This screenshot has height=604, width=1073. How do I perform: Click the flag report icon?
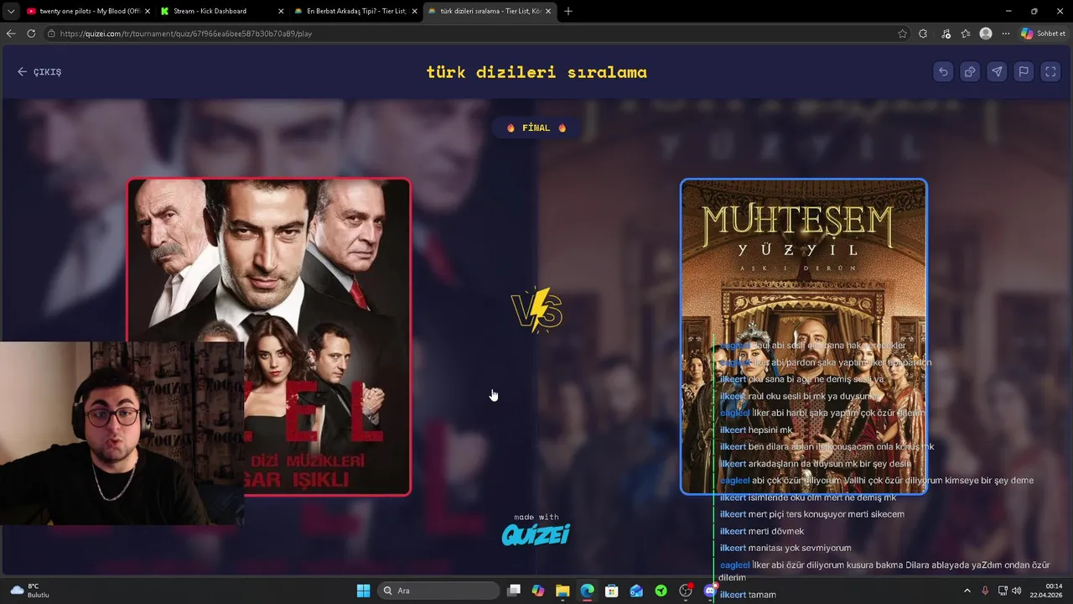coord(1024,72)
